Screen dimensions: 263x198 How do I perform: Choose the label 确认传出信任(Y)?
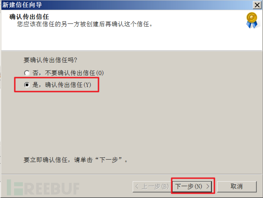(x=68, y=85)
